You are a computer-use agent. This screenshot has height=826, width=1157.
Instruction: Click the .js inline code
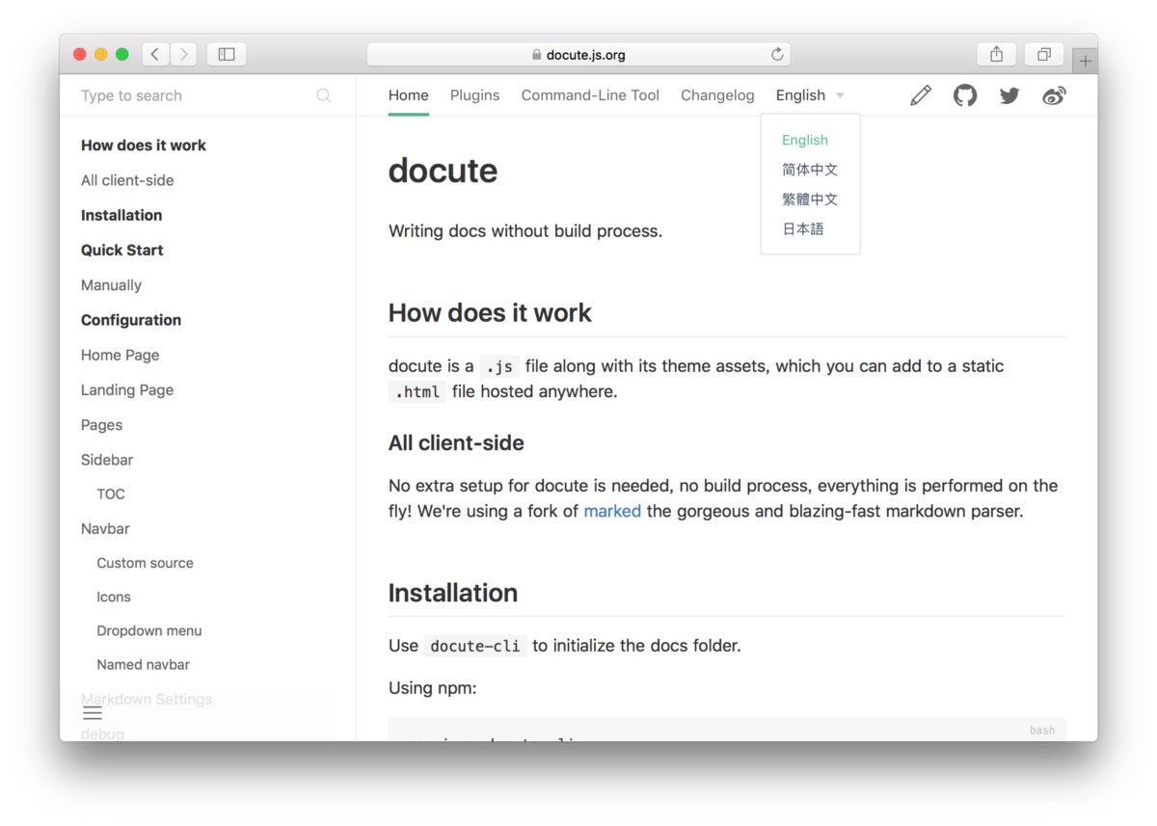tap(499, 366)
